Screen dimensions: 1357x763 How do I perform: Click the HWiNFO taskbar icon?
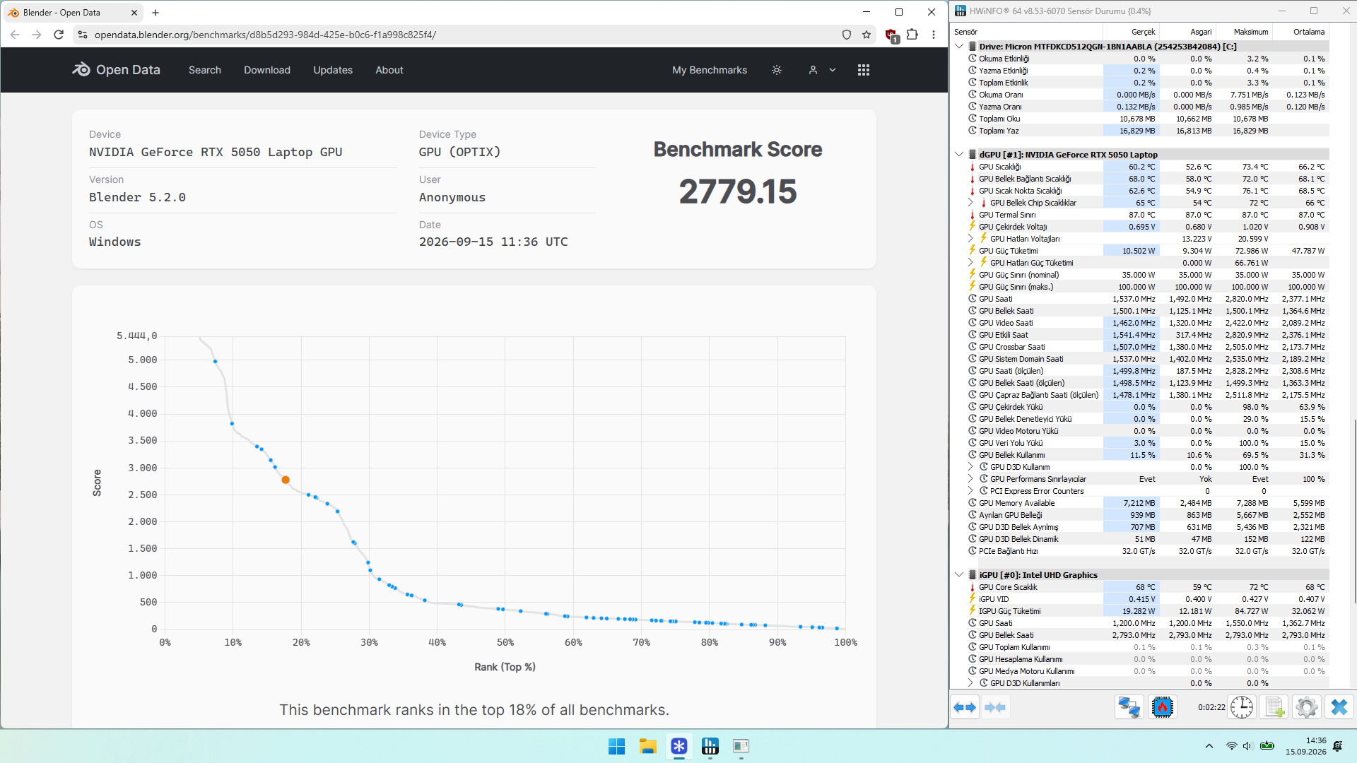(x=710, y=746)
